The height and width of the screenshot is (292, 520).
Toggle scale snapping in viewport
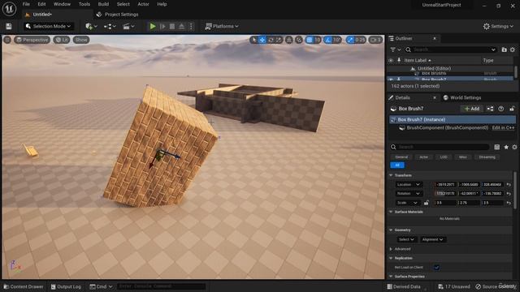coord(350,40)
